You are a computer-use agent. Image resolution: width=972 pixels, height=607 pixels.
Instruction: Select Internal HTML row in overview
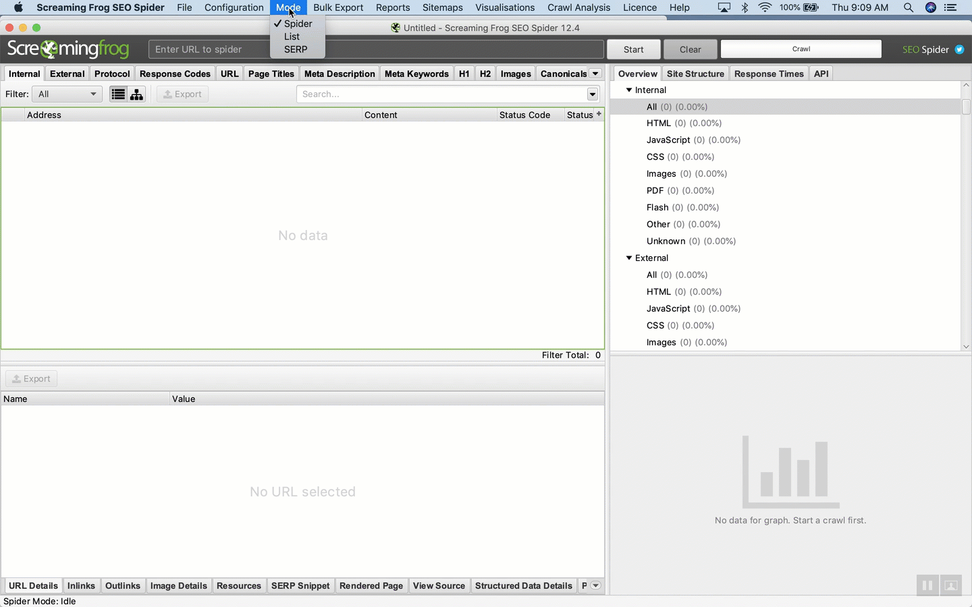pyautogui.click(x=785, y=123)
